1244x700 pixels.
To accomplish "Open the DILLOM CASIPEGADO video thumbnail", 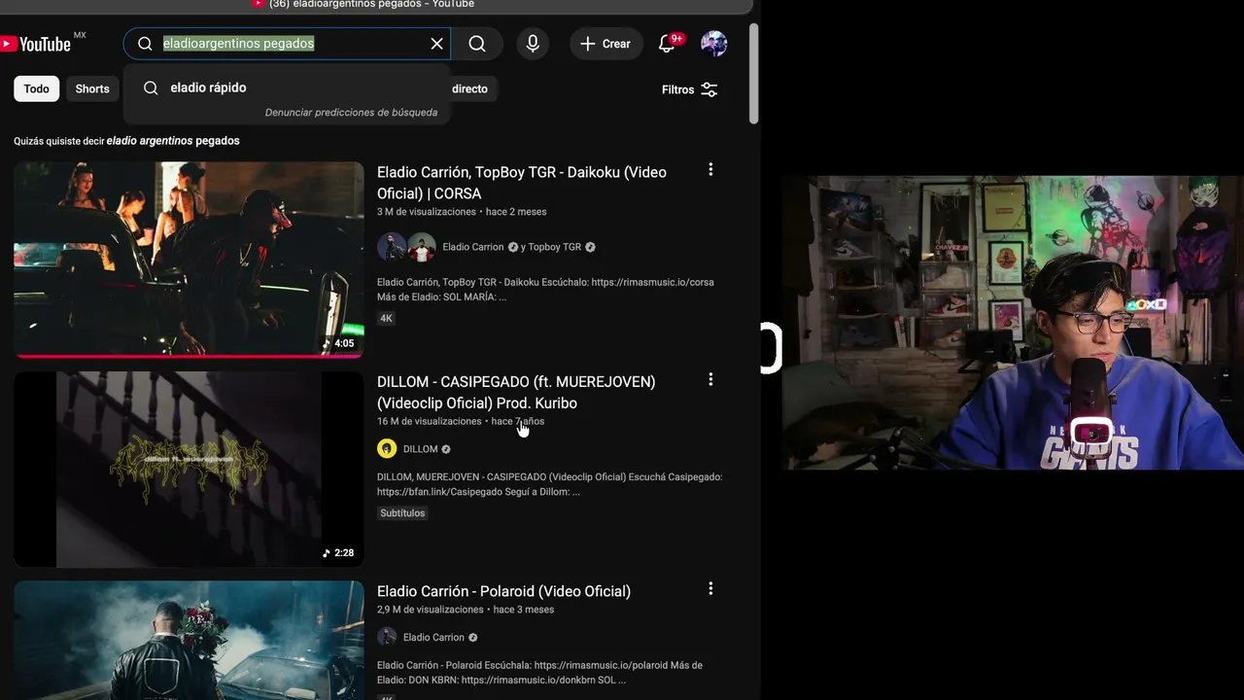I will [x=189, y=469].
